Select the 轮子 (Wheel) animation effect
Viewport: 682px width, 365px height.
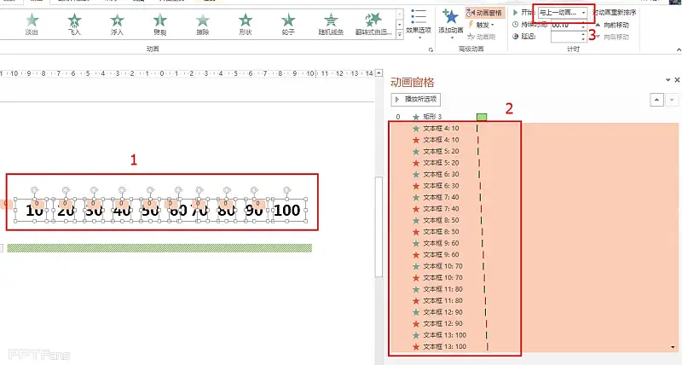[x=288, y=22]
